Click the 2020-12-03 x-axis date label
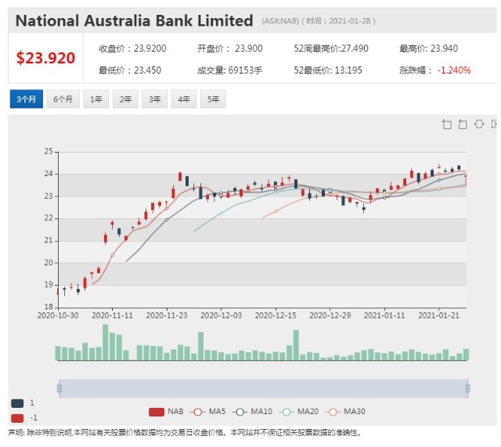The image size is (501, 447). pyautogui.click(x=221, y=315)
